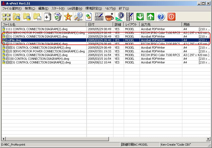Image resolution: width=212 pixels, height=148 pixels.
Task: Click the DXF folder toolbar icon
Action: coord(37,17)
